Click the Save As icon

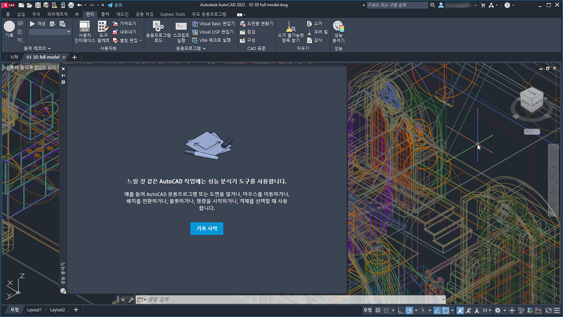tap(46, 5)
